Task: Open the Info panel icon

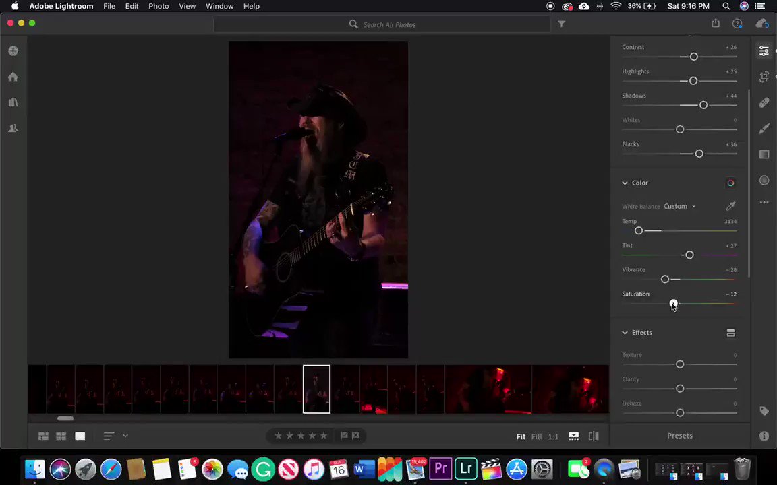Action: point(764,436)
